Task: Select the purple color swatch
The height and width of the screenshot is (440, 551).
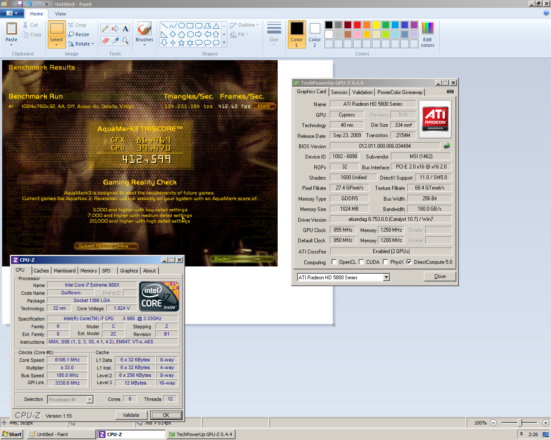Action: tap(414, 25)
